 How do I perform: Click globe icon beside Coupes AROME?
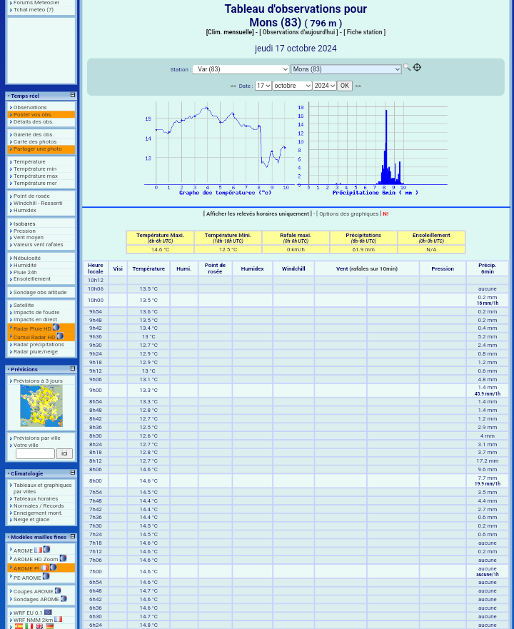pyautogui.click(x=58, y=590)
